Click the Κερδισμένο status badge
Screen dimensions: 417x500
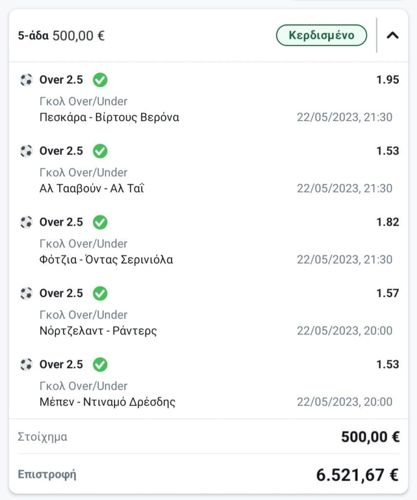pos(321,35)
